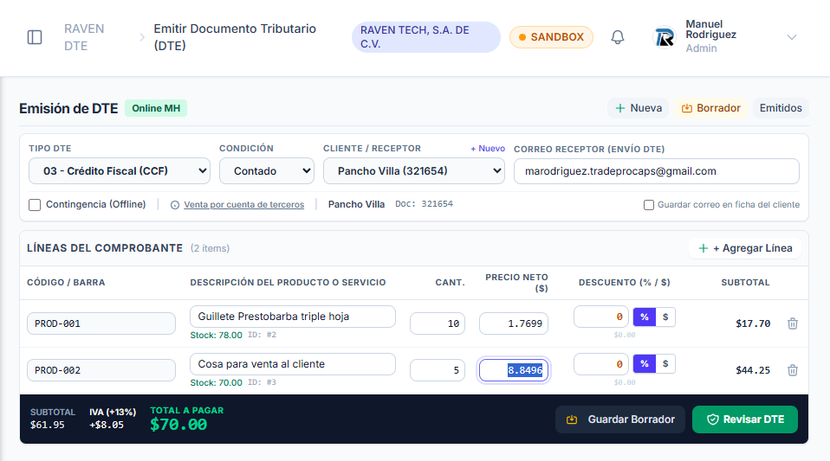Open the Condición Contado dropdown
The width and height of the screenshot is (830, 461).
[x=267, y=171]
